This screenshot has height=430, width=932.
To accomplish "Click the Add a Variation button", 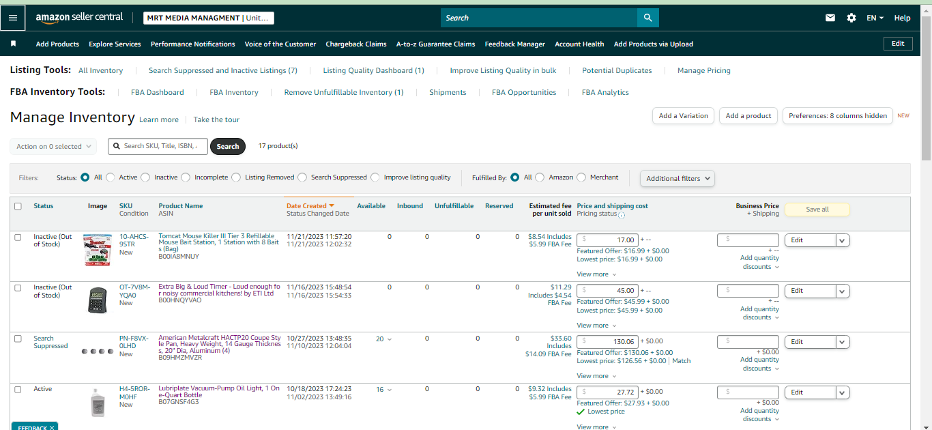I will pyautogui.click(x=684, y=115).
